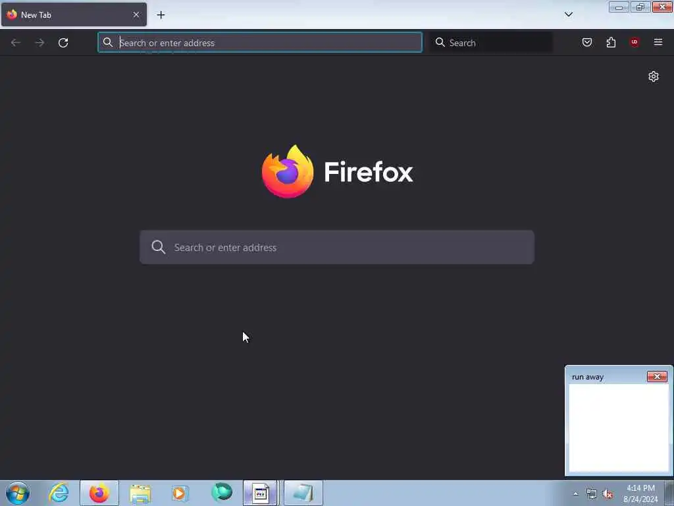The height and width of the screenshot is (506, 674).
Task: Close the run away window
Action: point(657,376)
